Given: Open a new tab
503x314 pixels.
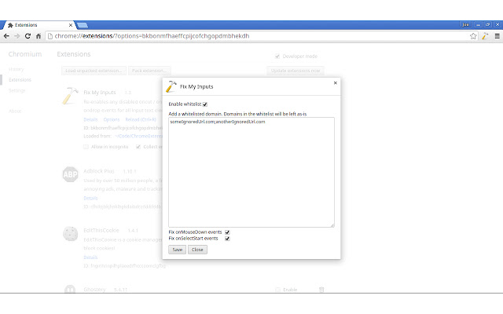Looking at the screenshot, I should click(83, 25).
